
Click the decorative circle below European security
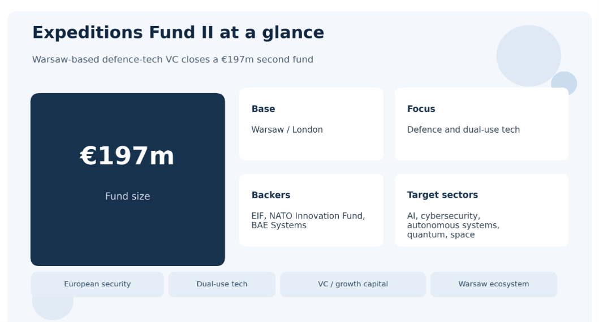coord(53,308)
